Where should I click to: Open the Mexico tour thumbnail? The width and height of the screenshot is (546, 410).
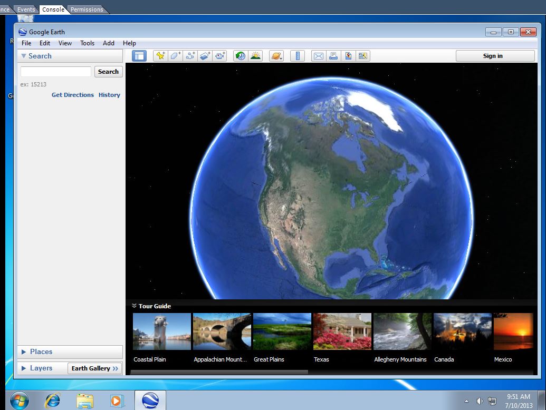pos(513,331)
